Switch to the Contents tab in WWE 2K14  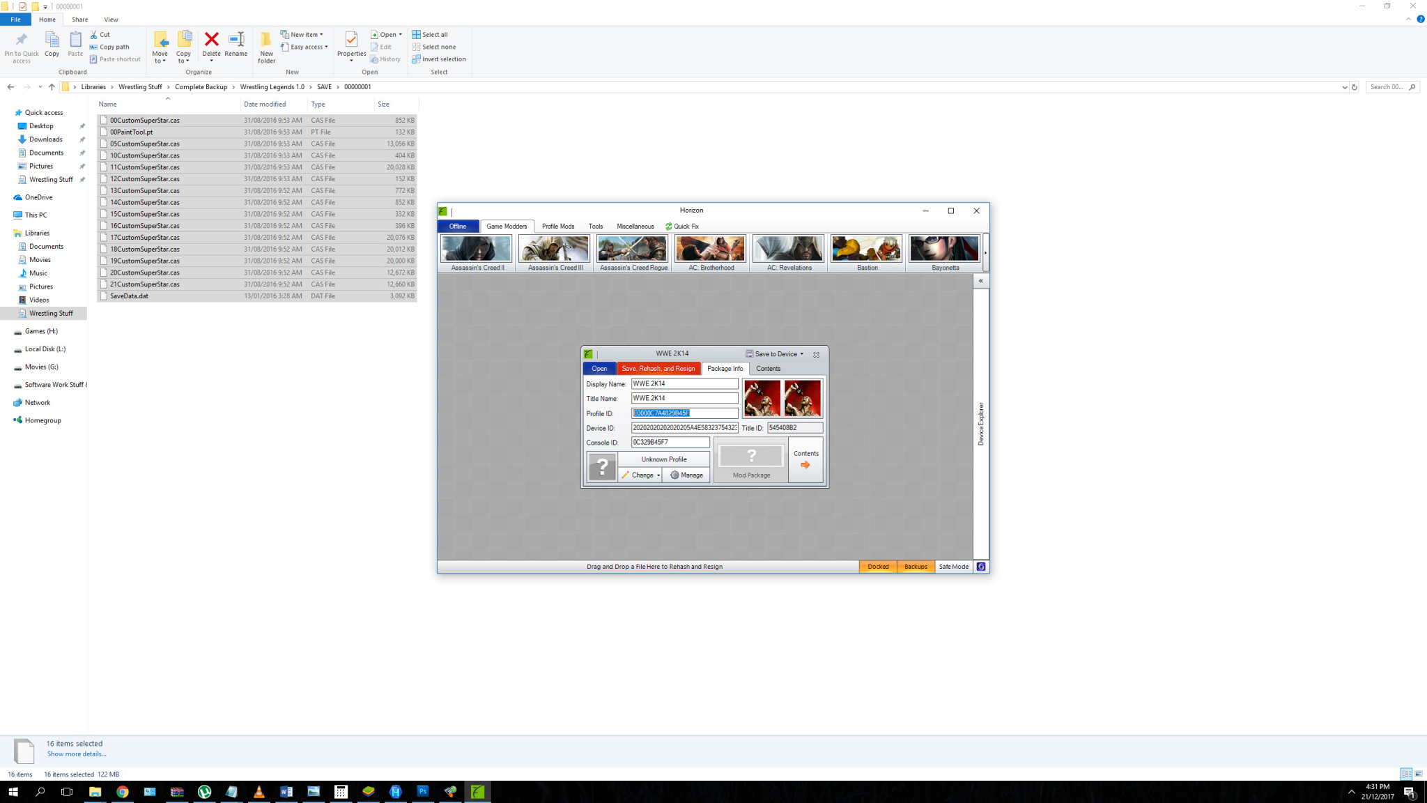pyautogui.click(x=768, y=369)
